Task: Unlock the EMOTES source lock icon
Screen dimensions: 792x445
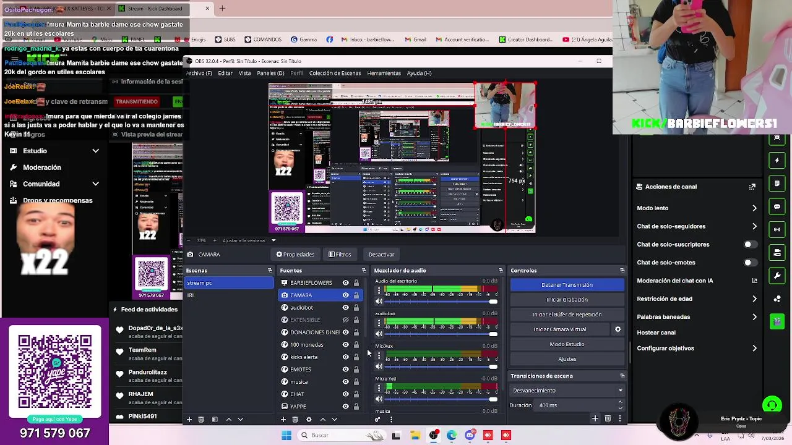Action: [356, 370]
